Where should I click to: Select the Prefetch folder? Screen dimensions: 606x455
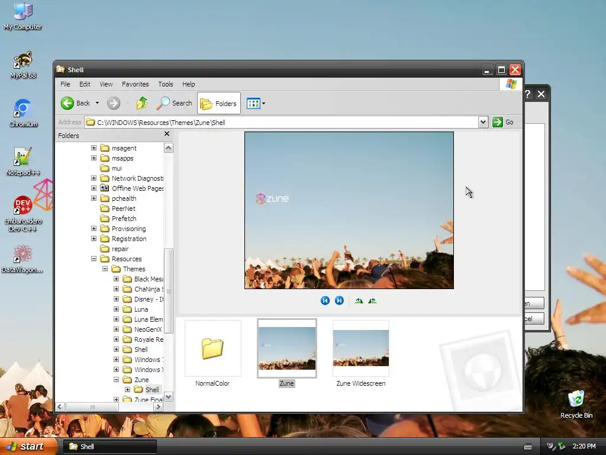tap(124, 219)
